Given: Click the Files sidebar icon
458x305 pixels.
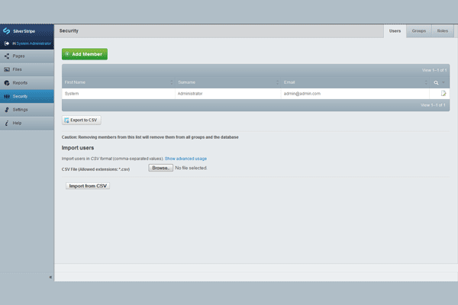Looking at the screenshot, I should (x=7, y=69).
